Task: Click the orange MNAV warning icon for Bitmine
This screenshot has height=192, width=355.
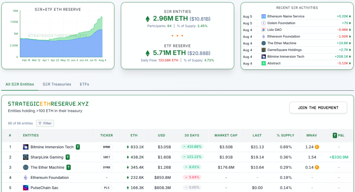Action: (x=317, y=147)
